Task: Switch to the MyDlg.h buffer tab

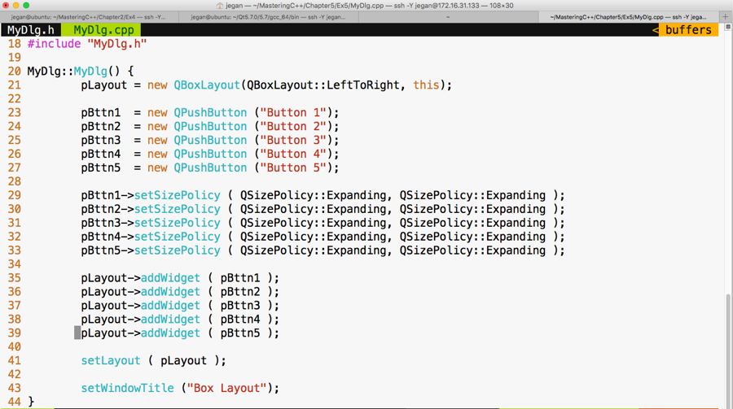Action: (30, 30)
